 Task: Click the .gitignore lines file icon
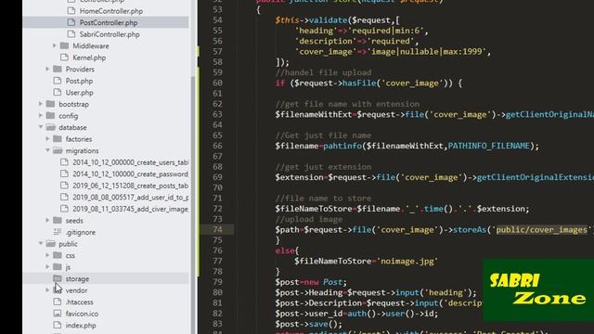point(58,232)
